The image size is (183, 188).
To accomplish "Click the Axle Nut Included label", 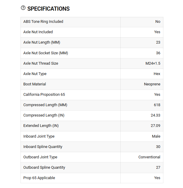I will (38, 32).
